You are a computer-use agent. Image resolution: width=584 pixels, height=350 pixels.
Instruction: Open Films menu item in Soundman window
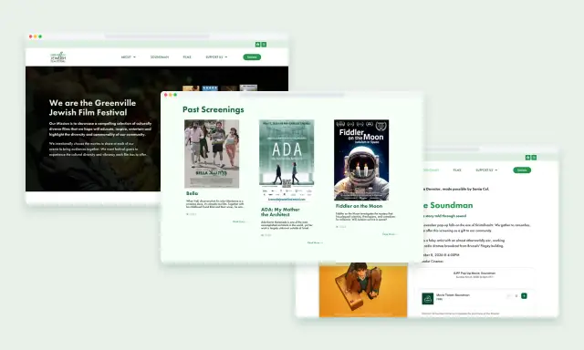pos(457,170)
